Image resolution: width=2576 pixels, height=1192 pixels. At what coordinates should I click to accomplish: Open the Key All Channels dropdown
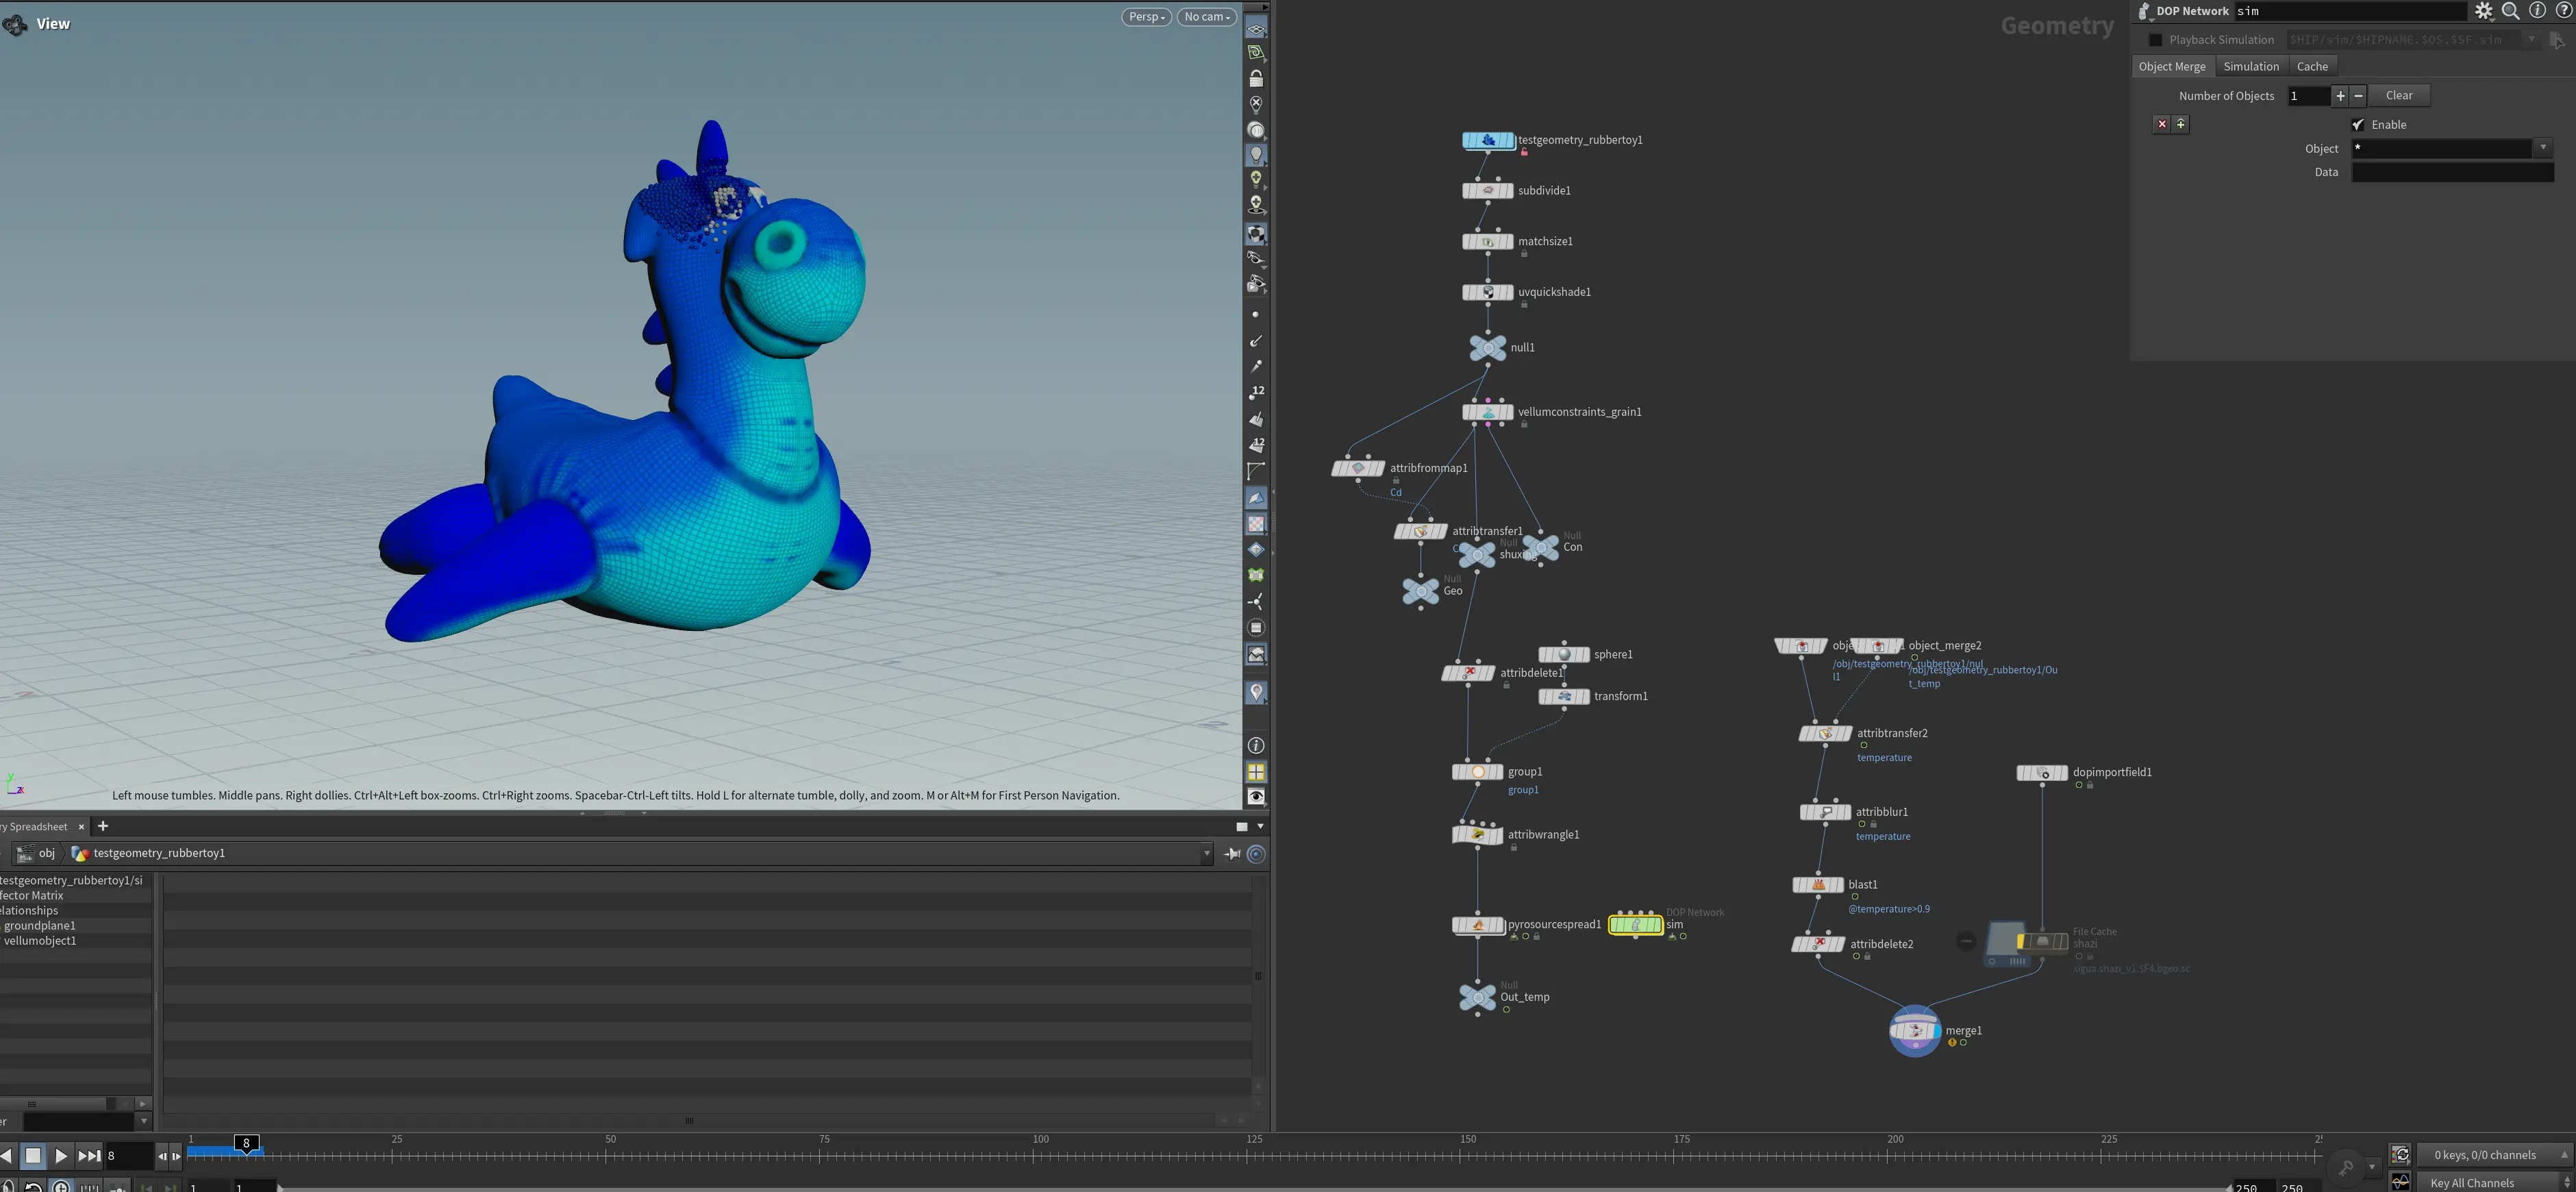[x=2494, y=1183]
